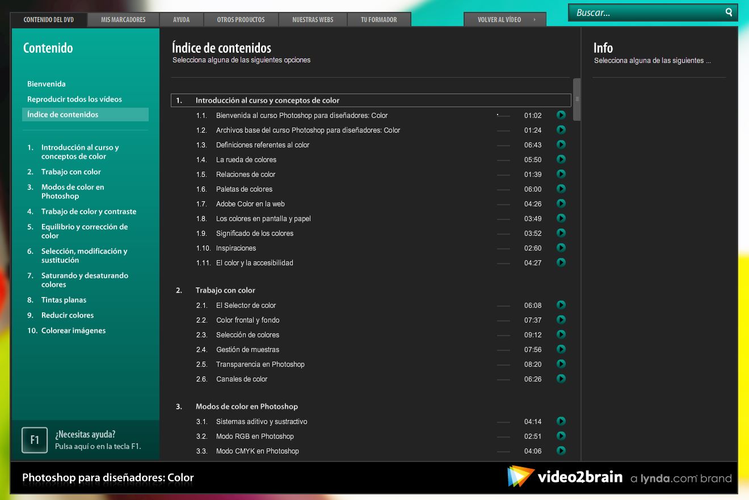Play the "Adobe Color en la web" video
749x500 pixels.
pos(561,204)
